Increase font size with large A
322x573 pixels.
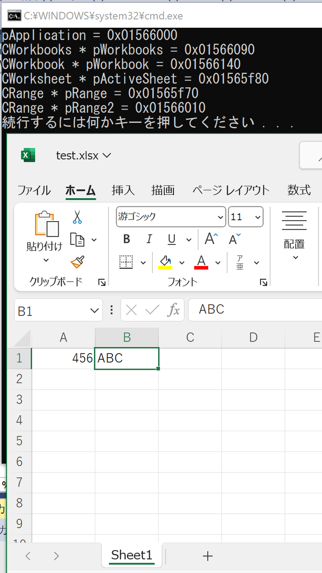[211, 239]
